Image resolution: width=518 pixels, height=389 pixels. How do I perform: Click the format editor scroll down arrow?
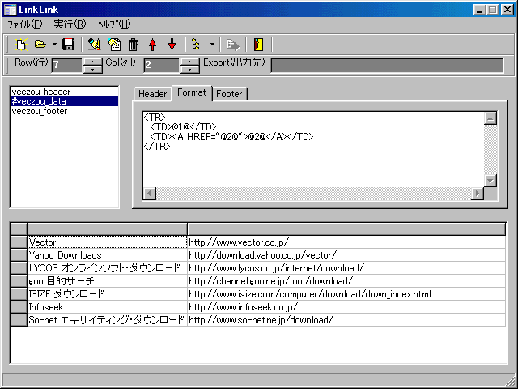click(490, 181)
